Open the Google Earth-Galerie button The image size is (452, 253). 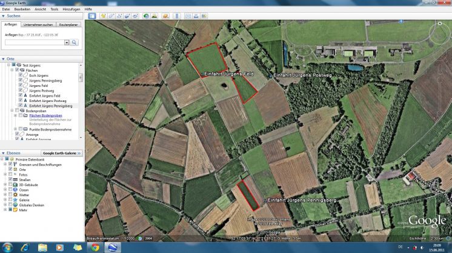tap(62, 153)
